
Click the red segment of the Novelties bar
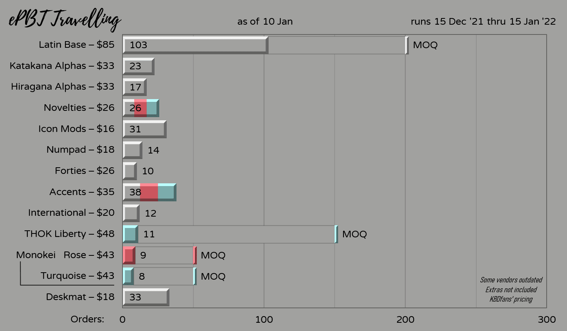point(140,108)
